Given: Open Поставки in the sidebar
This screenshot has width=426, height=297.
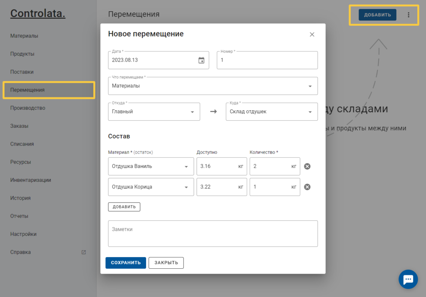Looking at the screenshot, I should pos(22,72).
